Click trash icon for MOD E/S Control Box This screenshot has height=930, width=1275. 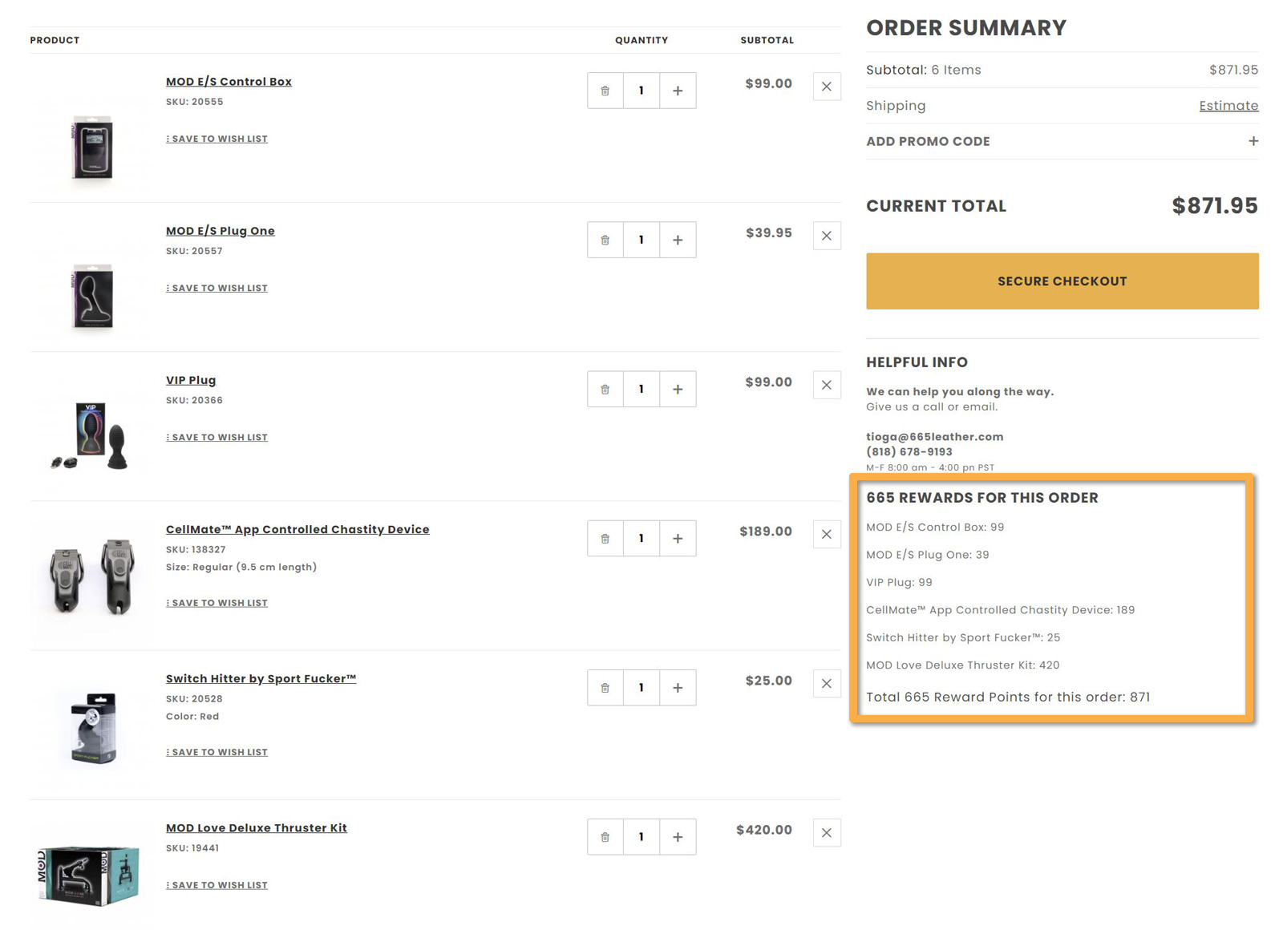605,91
